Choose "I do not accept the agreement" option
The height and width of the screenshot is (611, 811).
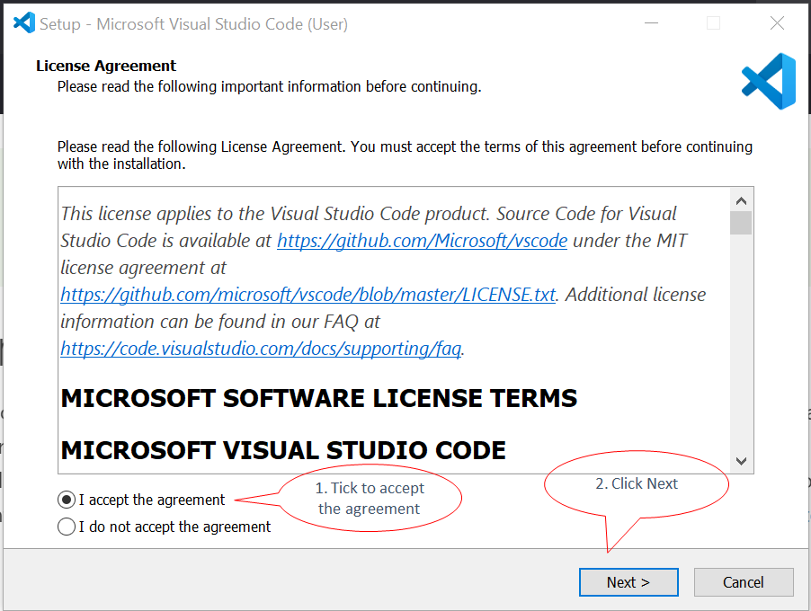pyautogui.click(x=67, y=527)
